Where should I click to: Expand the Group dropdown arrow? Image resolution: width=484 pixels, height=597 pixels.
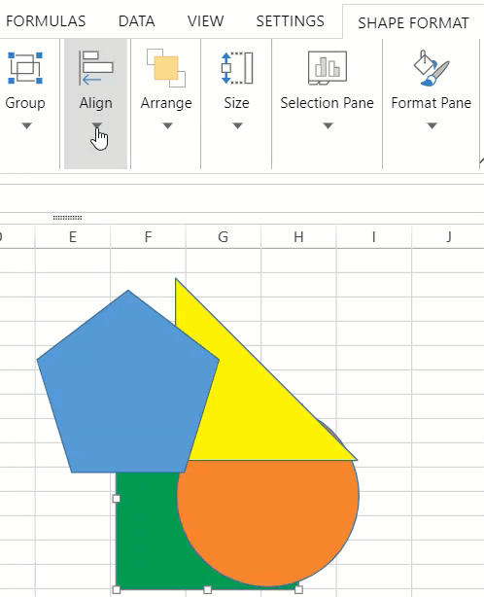(x=26, y=125)
